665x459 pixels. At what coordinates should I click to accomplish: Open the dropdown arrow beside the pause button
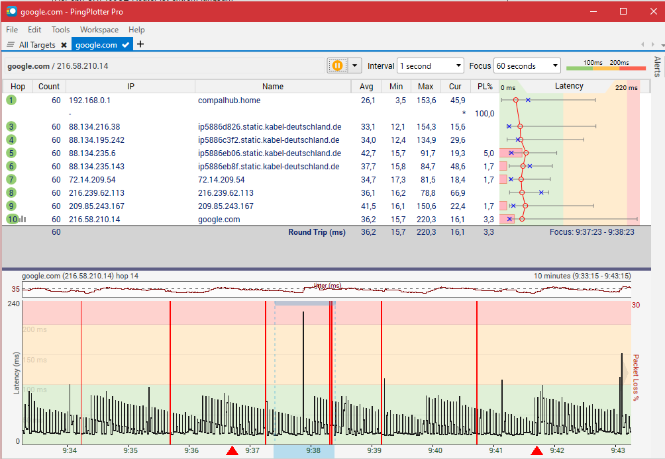354,65
